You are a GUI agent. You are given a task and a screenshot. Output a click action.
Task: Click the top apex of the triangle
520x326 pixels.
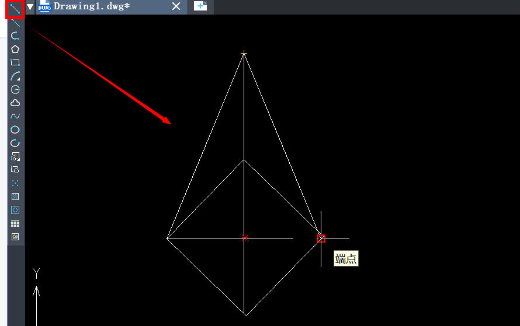point(244,53)
